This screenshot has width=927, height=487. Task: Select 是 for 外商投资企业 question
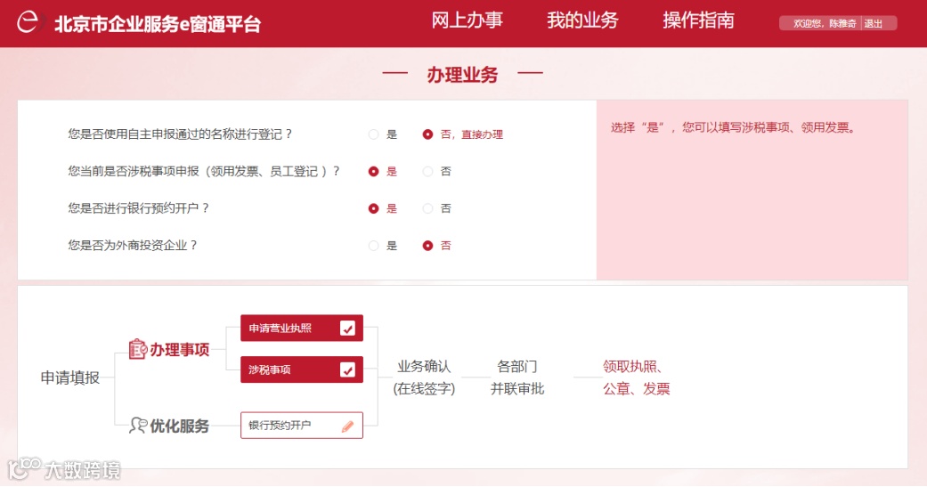click(x=373, y=246)
